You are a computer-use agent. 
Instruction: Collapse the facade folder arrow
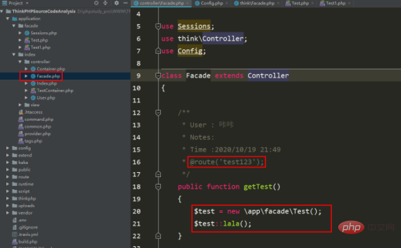tap(14, 26)
